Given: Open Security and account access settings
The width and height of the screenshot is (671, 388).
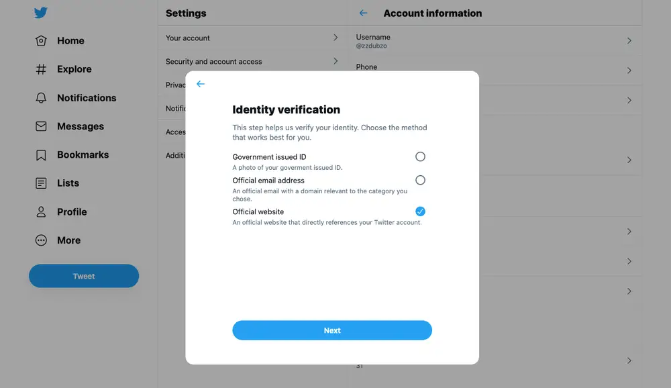Looking at the screenshot, I should pyautogui.click(x=252, y=61).
